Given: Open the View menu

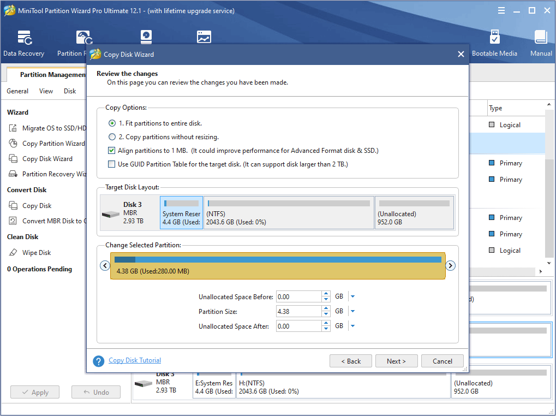Looking at the screenshot, I should [46, 91].
